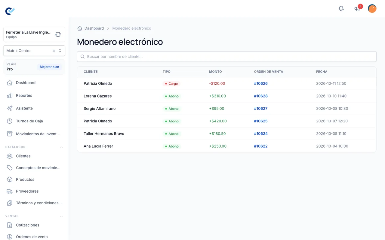Click client name Sergio Altamirano
The height and width of the screenshot is (240, 385).
tap(100, 109)
